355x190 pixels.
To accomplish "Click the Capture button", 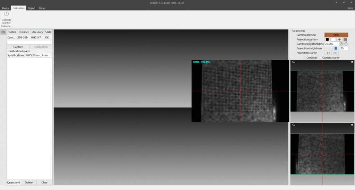I will pos(18,47).
